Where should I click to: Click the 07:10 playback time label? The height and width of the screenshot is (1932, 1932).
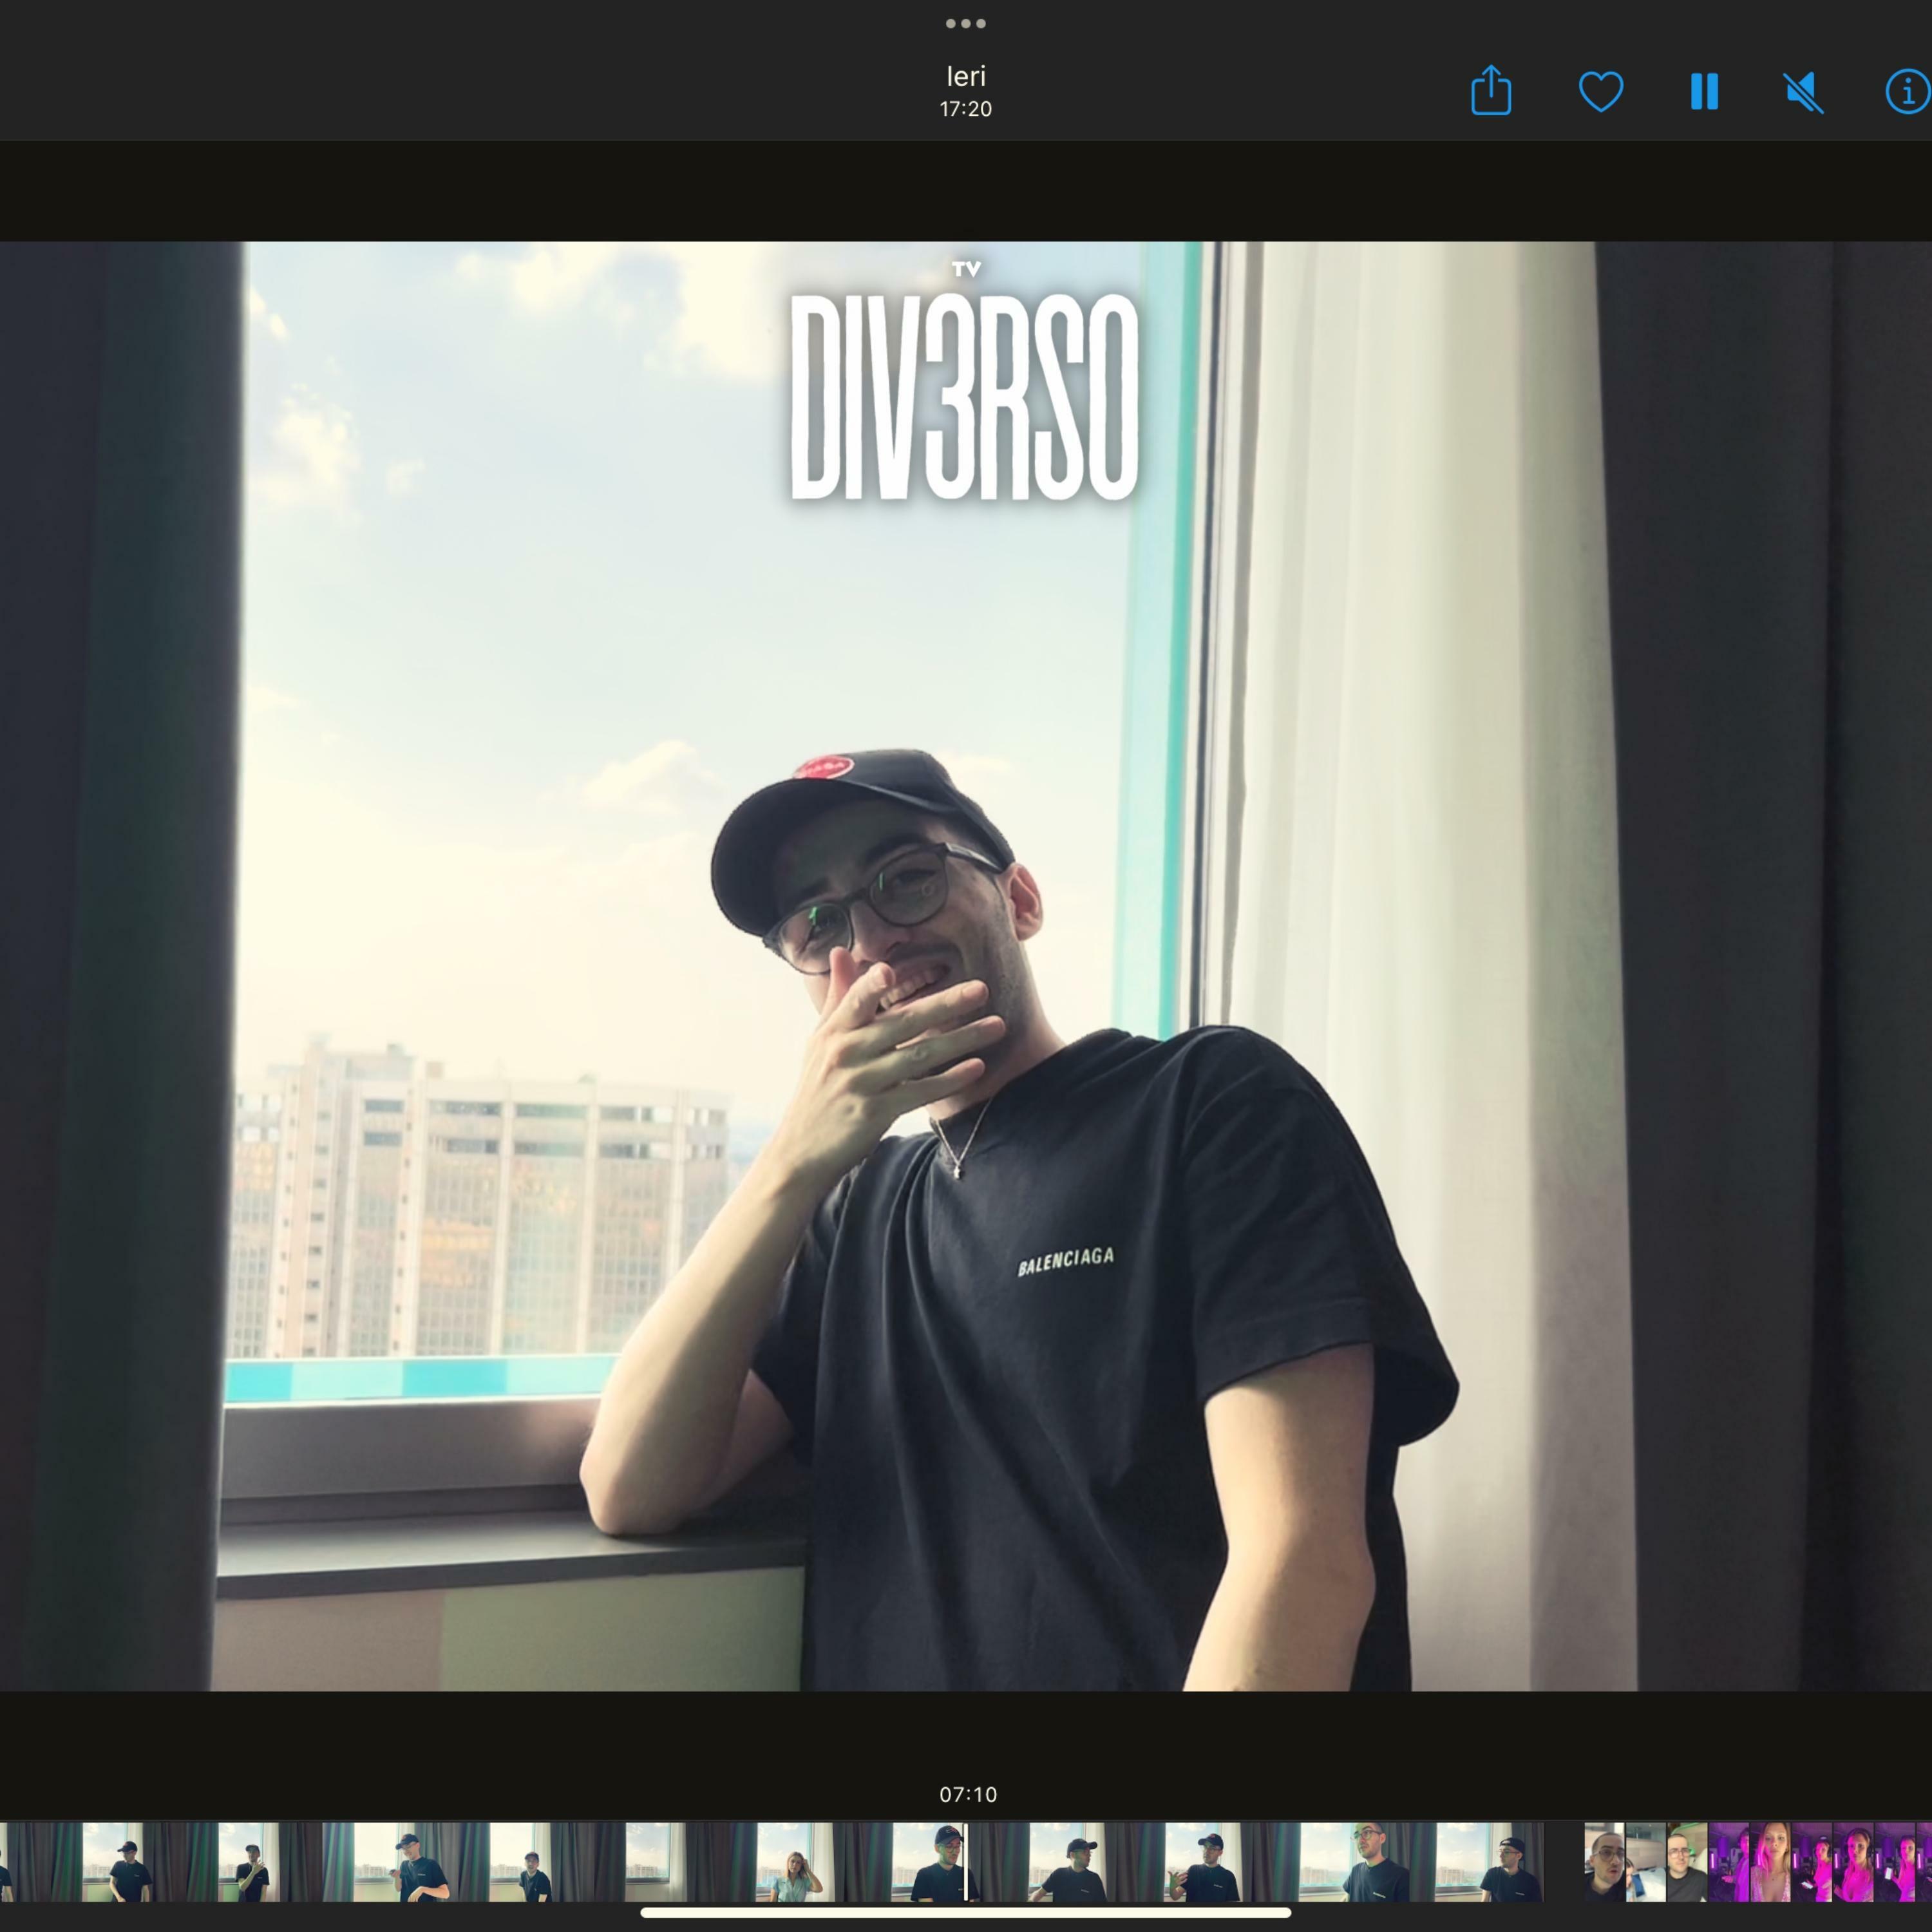click(968, 1794)
